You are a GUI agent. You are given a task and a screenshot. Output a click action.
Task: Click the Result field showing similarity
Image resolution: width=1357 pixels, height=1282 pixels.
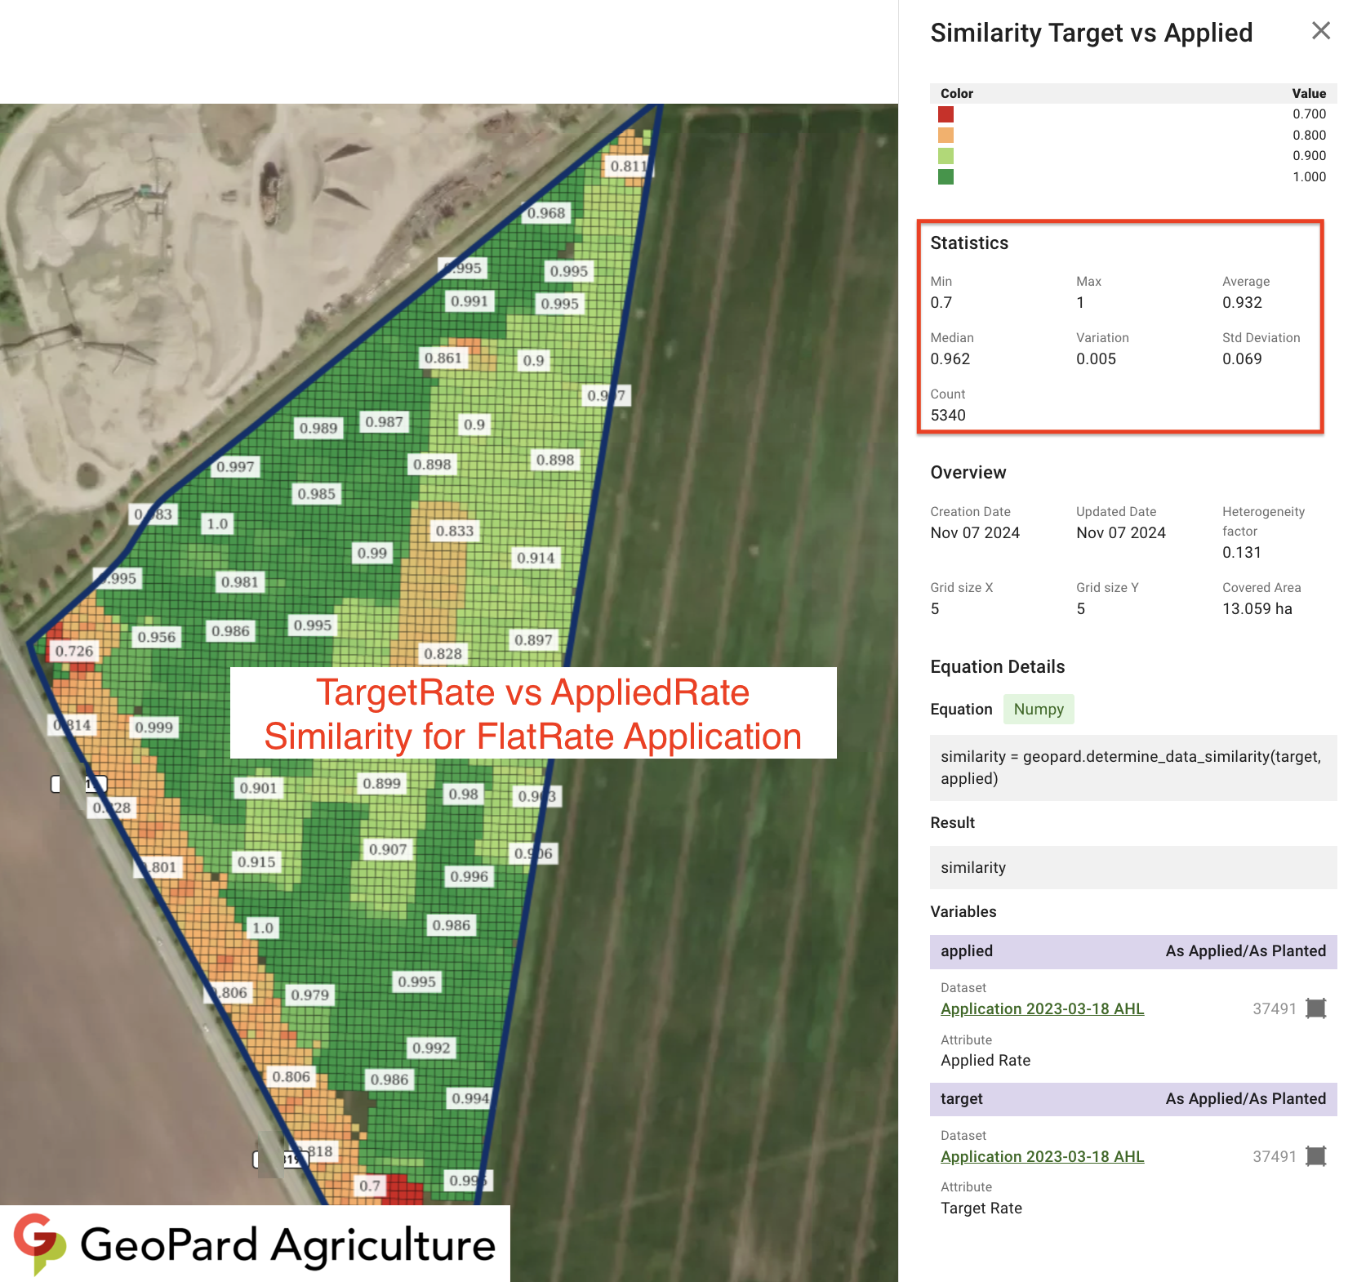[1132, 867]
